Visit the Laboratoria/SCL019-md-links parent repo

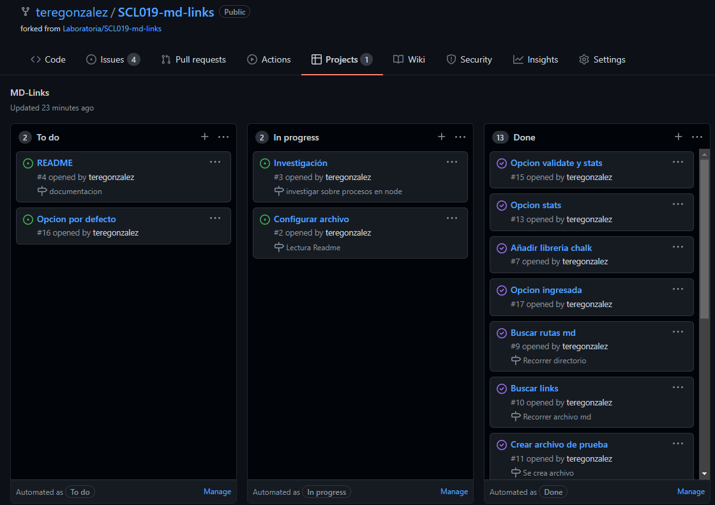click(112, 29)
